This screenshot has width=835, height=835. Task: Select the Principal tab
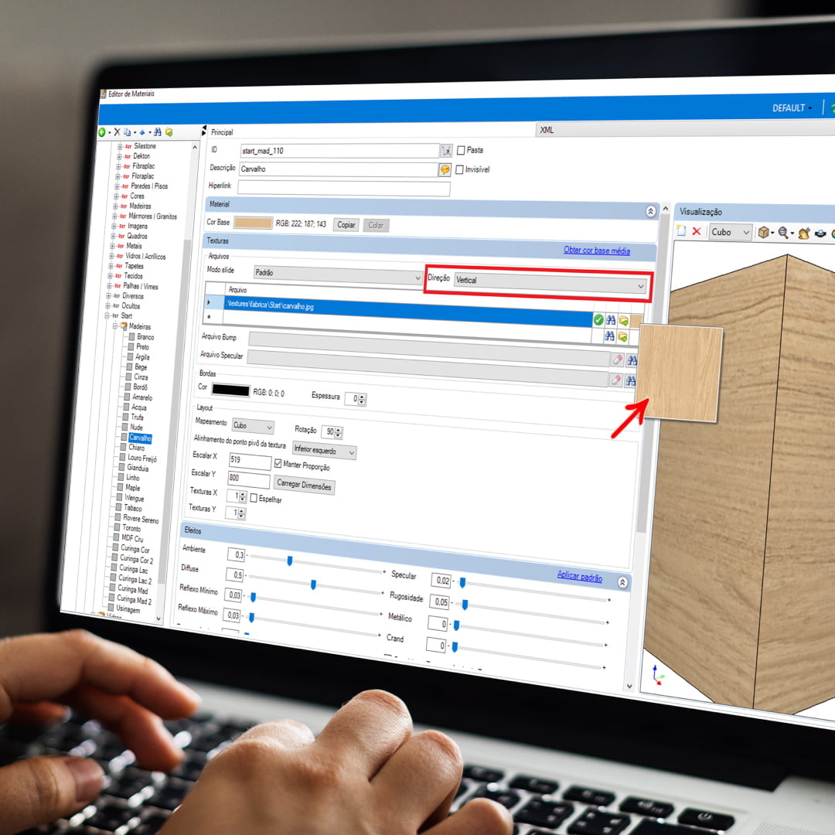(x=222, y=132)
